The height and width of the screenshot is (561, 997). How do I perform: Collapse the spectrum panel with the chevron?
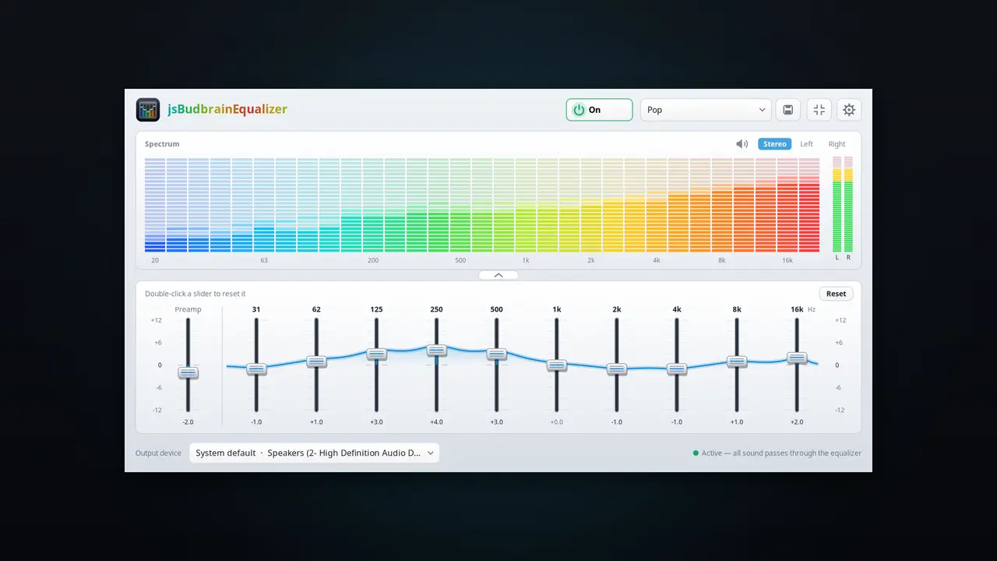pyautogui.click(x=498, y=275)
